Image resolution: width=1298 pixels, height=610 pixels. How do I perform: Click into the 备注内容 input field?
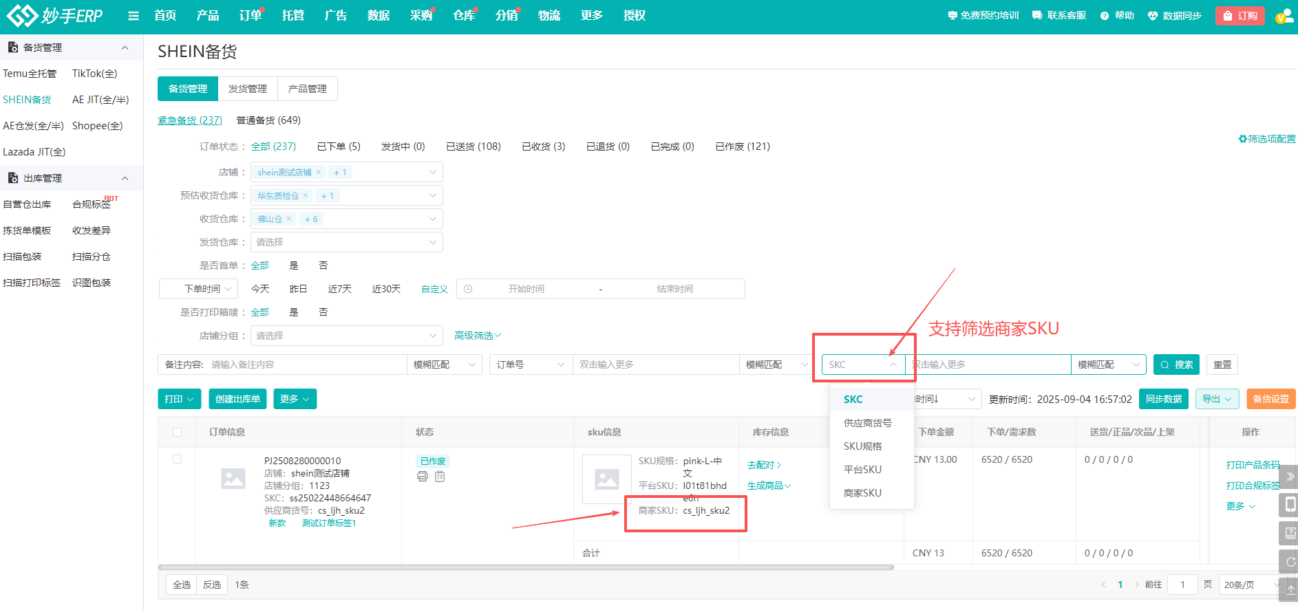306,364
